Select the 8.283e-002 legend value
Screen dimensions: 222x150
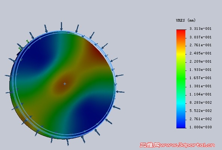(x=200, y=103)
